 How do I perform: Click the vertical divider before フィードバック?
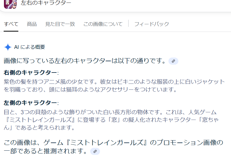click(128, 23)
